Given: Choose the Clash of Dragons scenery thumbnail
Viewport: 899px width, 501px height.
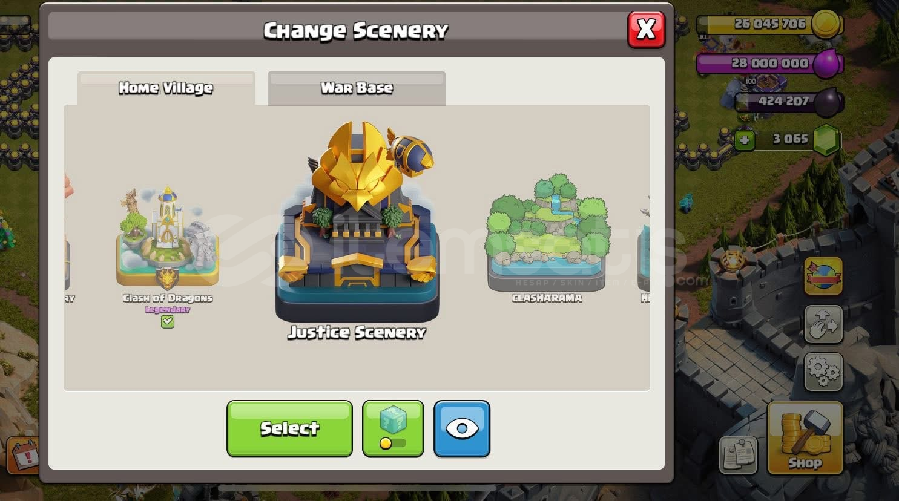Looking at the screenshot, I should click(168, 237).
